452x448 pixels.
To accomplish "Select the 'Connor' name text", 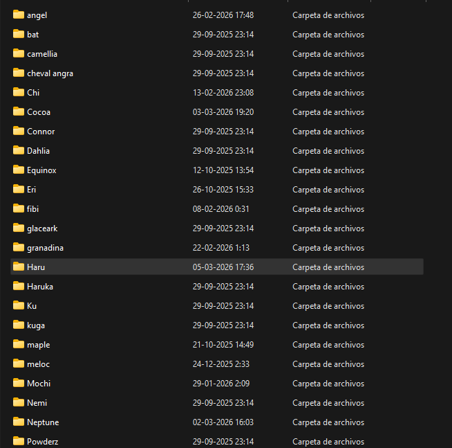I will click(41, 131).
